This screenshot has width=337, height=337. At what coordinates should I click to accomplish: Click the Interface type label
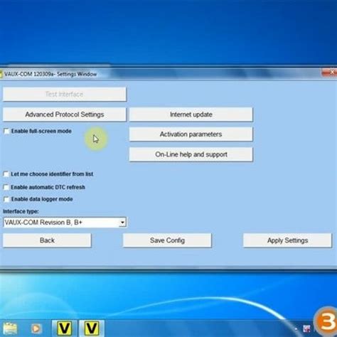point(21,211)
